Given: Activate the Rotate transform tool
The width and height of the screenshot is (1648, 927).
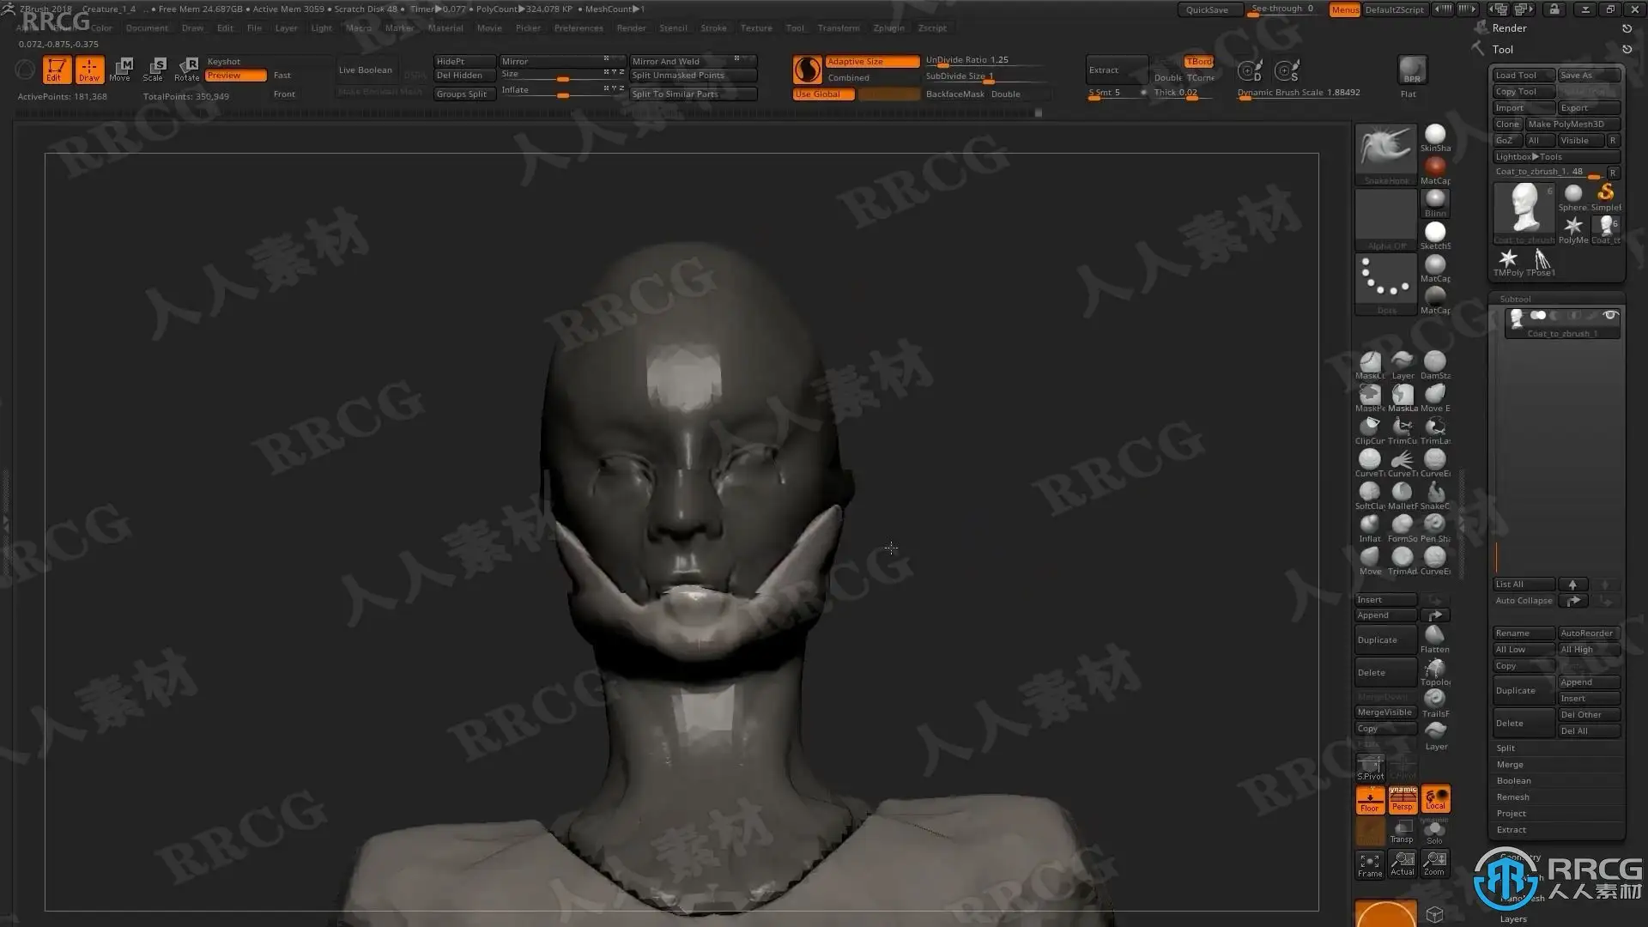Looking at the screenshot, I should pos(187,69).
